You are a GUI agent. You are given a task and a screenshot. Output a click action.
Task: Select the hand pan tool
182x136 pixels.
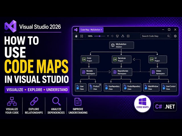click(76, 36)
